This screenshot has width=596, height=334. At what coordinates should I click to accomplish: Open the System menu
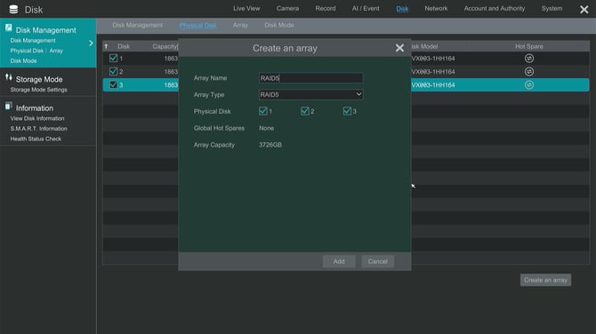[552, 8]
